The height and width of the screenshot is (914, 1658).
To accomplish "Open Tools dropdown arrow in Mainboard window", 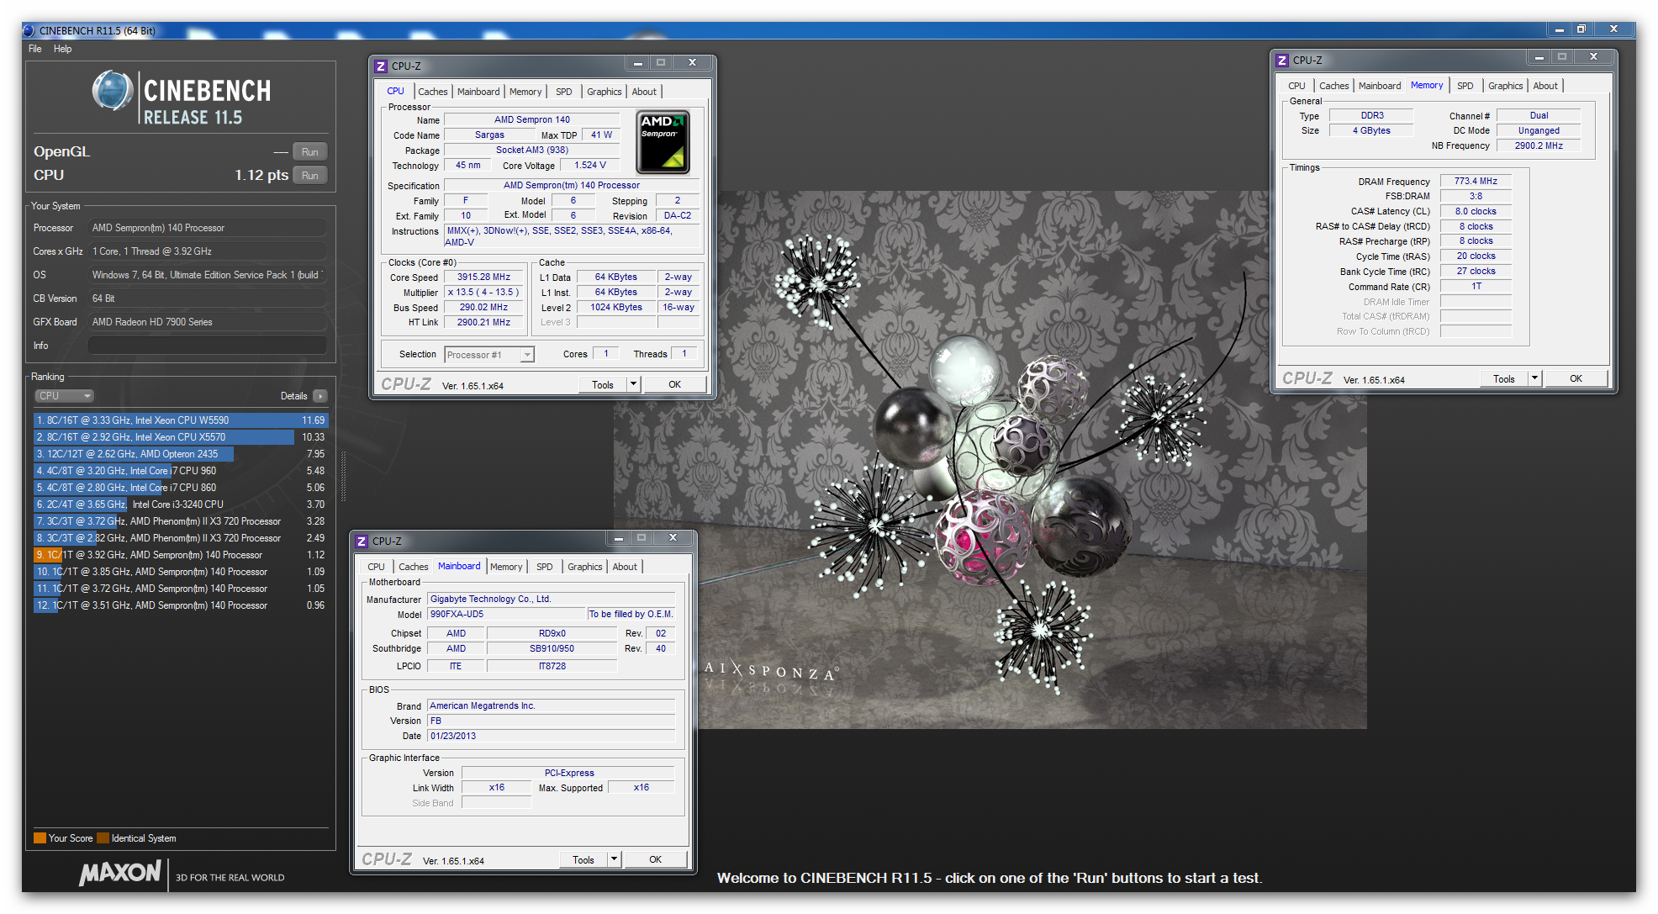I will pos(614,860).
